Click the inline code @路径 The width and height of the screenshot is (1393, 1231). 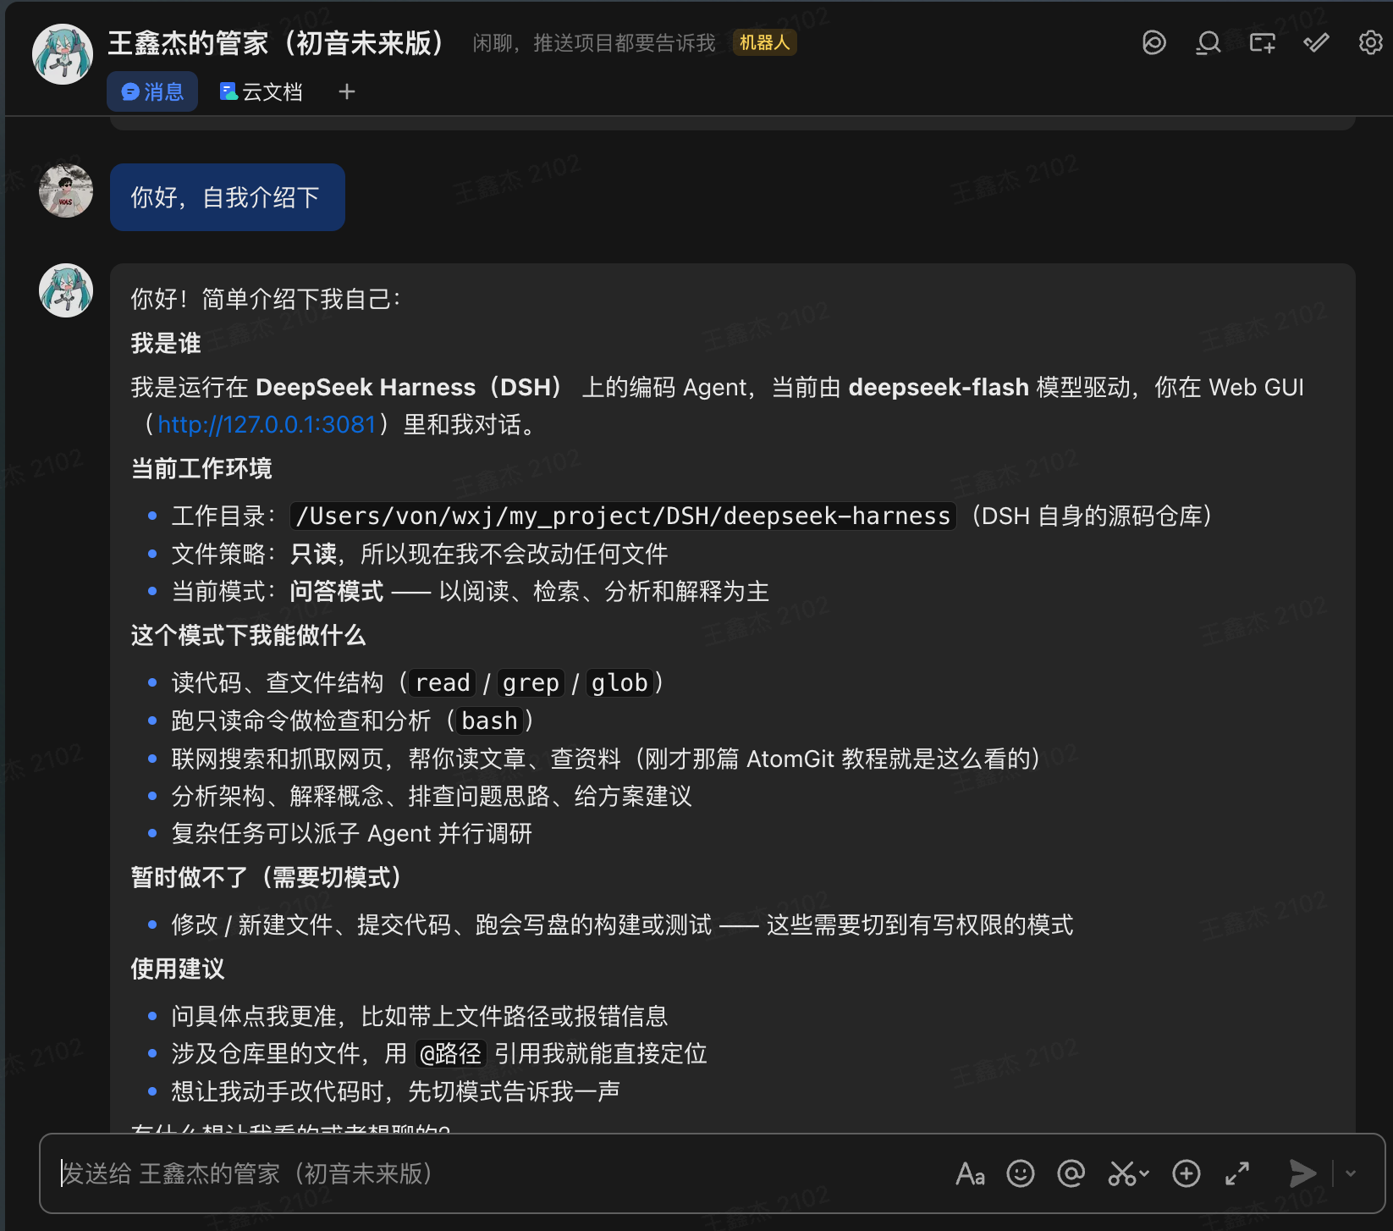(x=451, y=1053)
